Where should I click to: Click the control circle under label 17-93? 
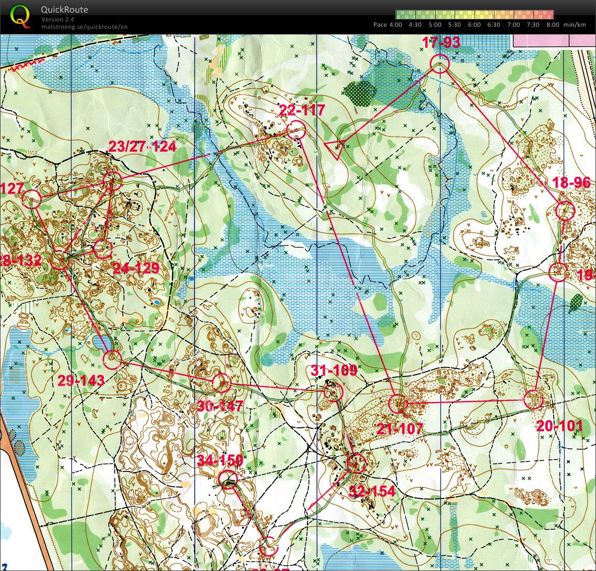440,63
